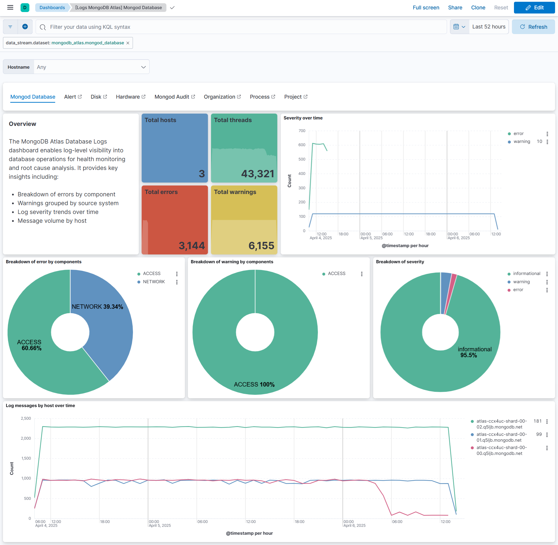Toggle informational series in Breakdown of severity
Screen dimensions: 558x545
(526, 273)
